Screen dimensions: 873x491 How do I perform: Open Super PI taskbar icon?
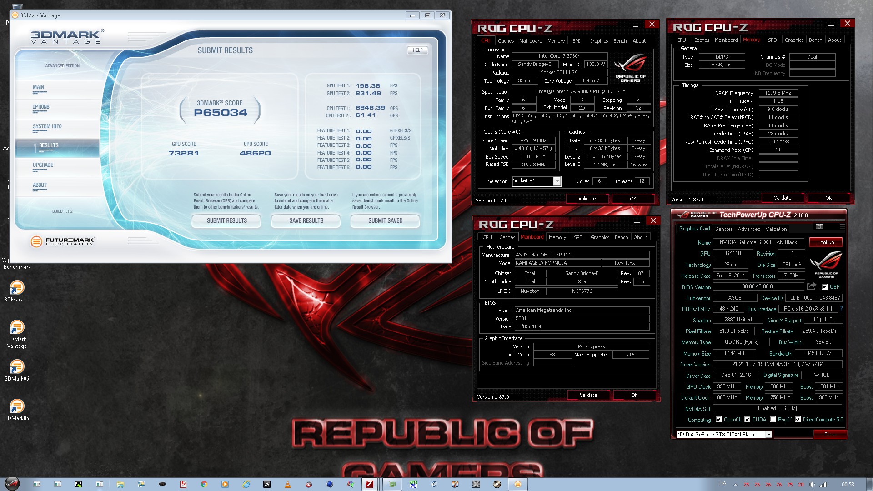click(x=413, y=484)
